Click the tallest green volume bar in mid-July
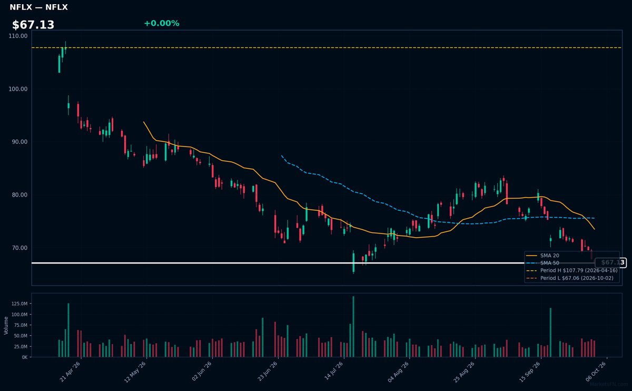 [x=353, y=327]
